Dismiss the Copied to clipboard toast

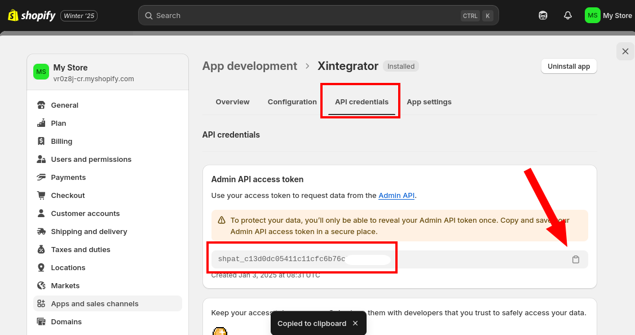coord(355,323)
